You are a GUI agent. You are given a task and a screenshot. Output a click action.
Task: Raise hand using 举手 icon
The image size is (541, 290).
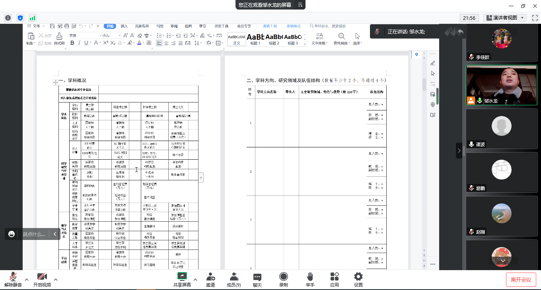point(310,279)
